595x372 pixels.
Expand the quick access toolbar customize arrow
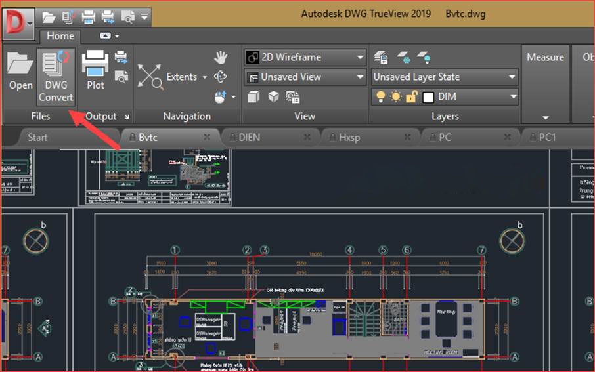(144, 16)
